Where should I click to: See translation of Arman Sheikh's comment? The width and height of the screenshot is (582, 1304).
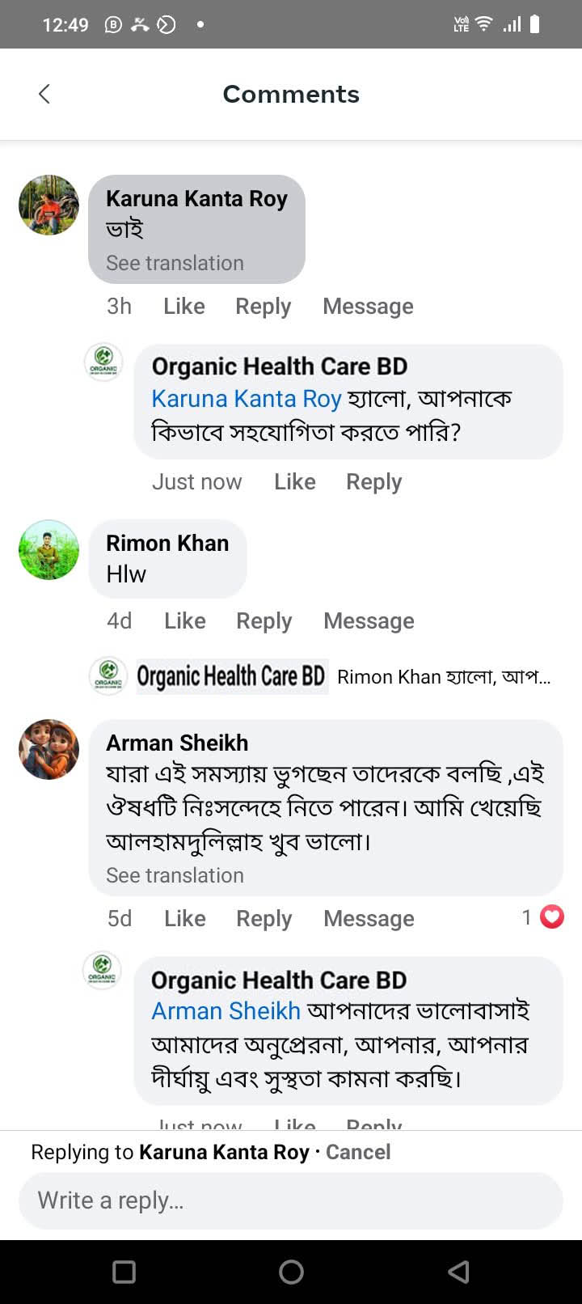click(x=175, y=875)
